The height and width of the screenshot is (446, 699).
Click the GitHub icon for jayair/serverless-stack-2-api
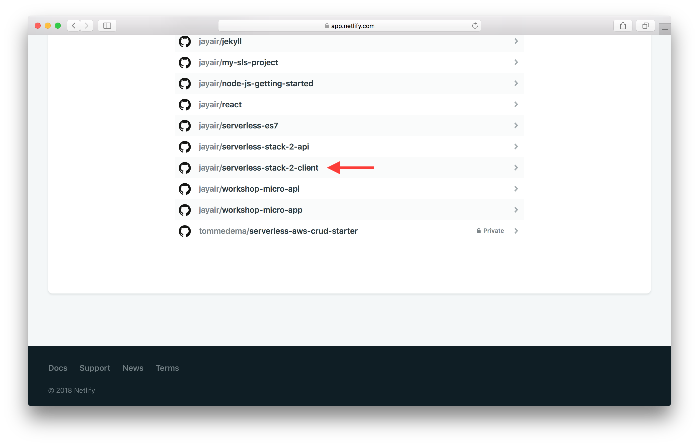(x=185, y=147)
